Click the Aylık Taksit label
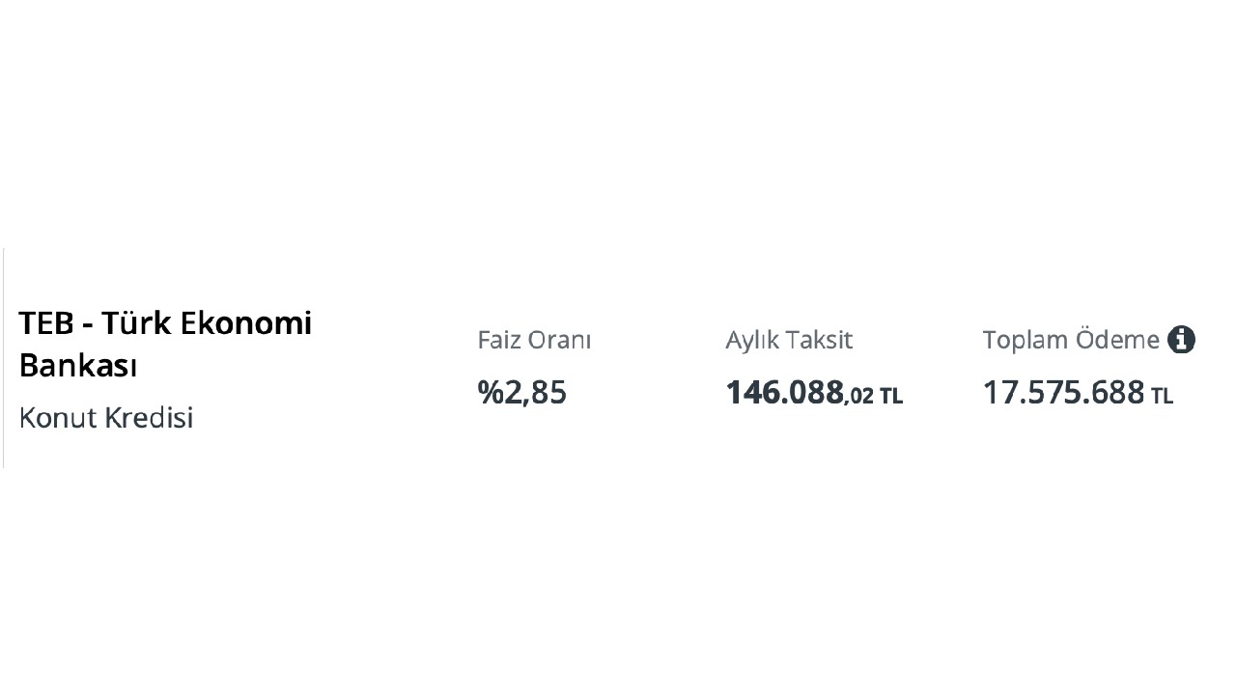The height and width of the screenshot is (695, 1236). (x=789, y=340)
